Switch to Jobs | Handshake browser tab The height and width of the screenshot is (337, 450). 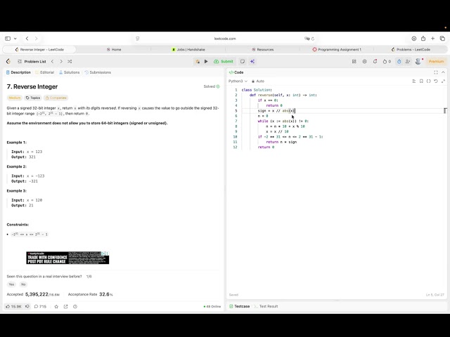point(188,49)
